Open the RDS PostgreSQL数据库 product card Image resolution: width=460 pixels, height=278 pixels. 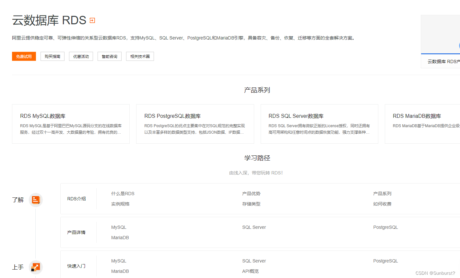pyautogui.click(x=195, y=124)
